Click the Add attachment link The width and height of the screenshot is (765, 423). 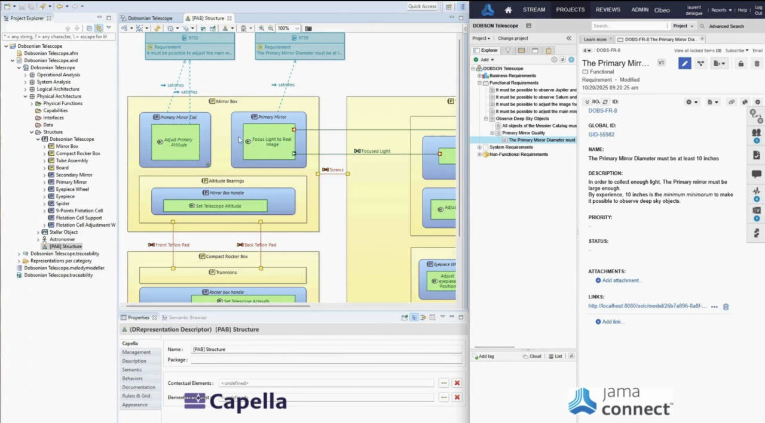click(x=622, y=280)
